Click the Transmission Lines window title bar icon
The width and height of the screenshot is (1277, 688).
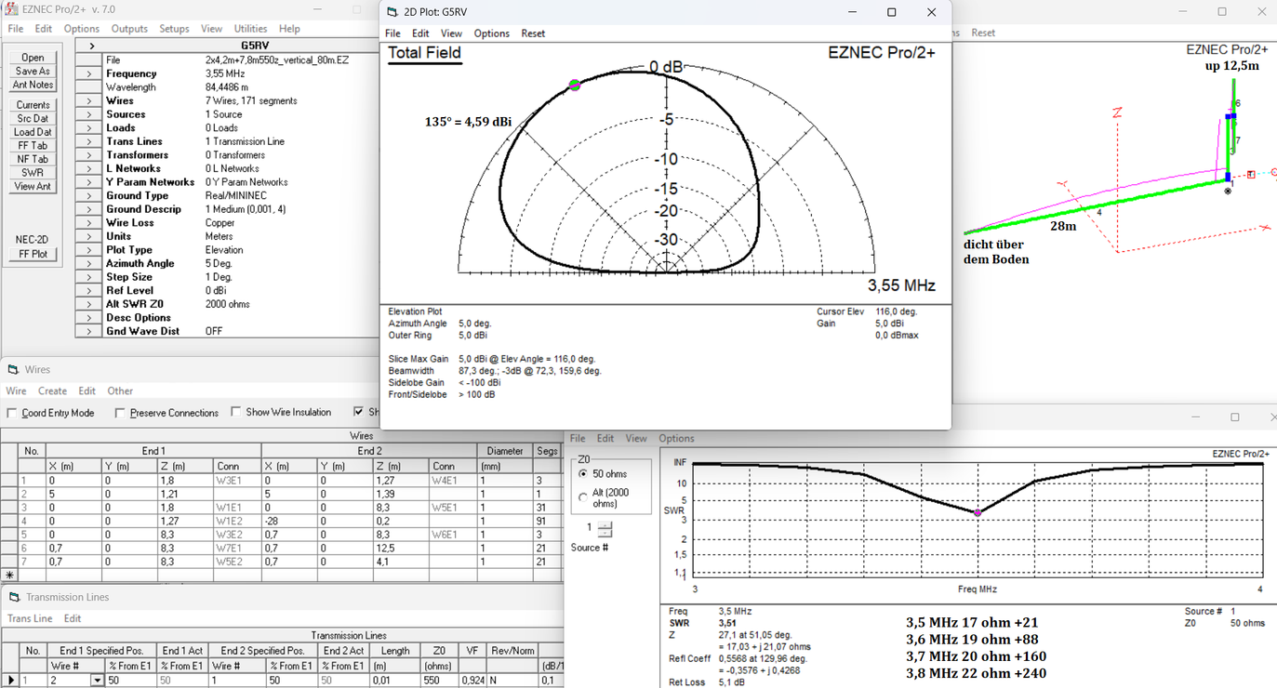14,597
